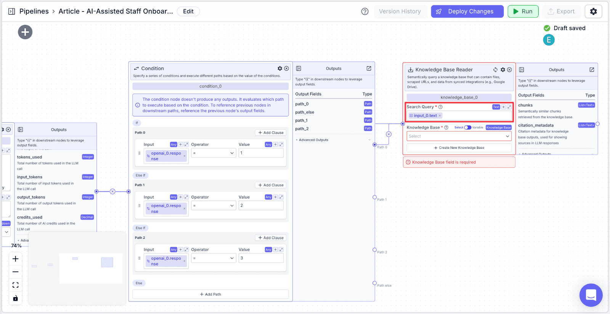Toggle canvas lock icon

(x=15, y=298)
